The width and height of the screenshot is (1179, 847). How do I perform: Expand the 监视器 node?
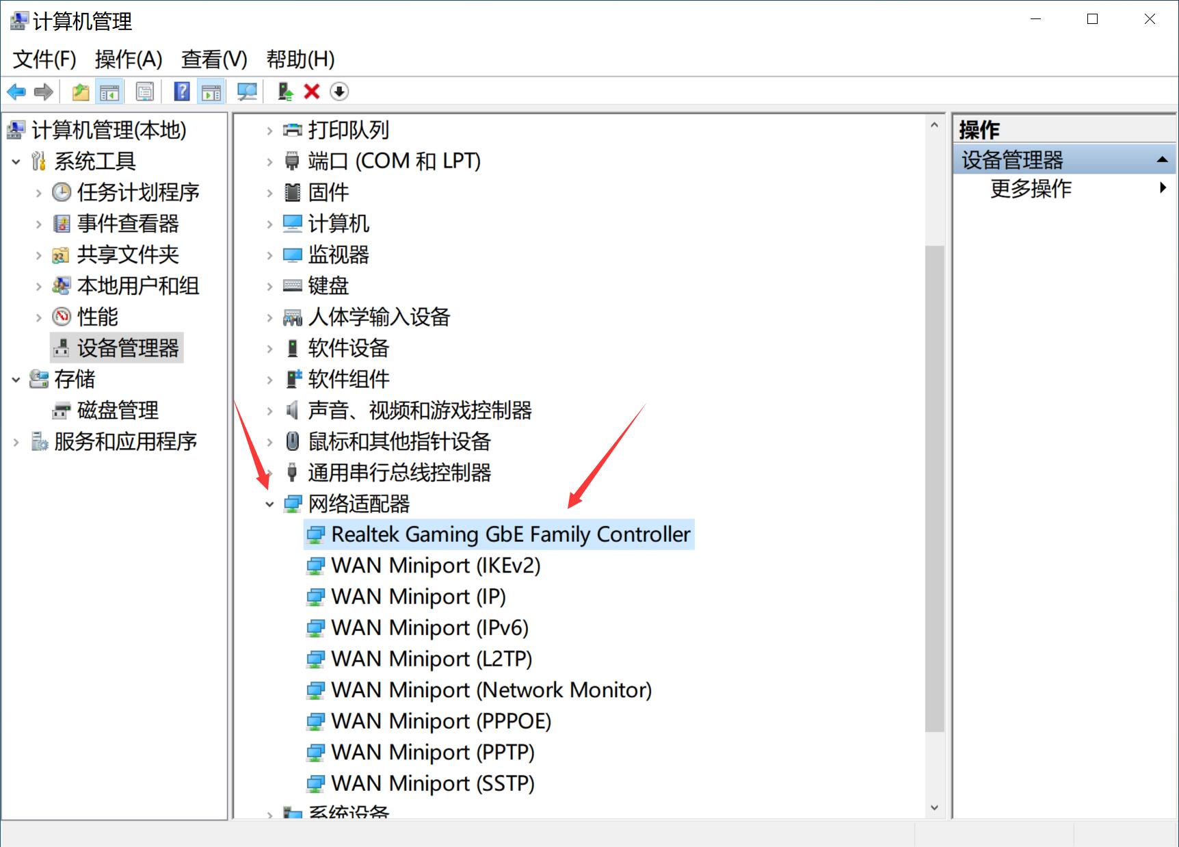coord(269,255)
